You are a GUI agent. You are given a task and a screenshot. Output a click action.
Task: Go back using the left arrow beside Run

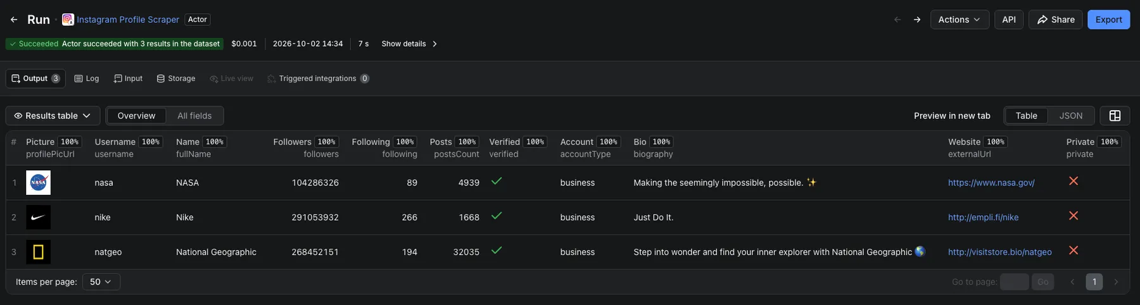14,20
